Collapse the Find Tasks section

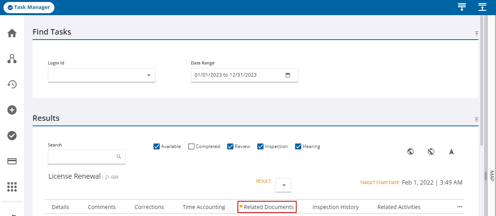tap(477, 34)
